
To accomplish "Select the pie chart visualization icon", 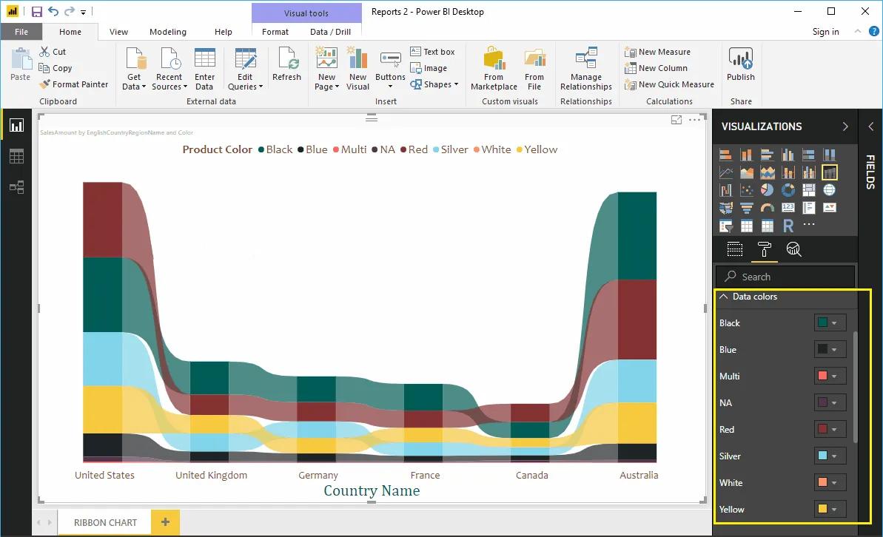I will point(767,190).
